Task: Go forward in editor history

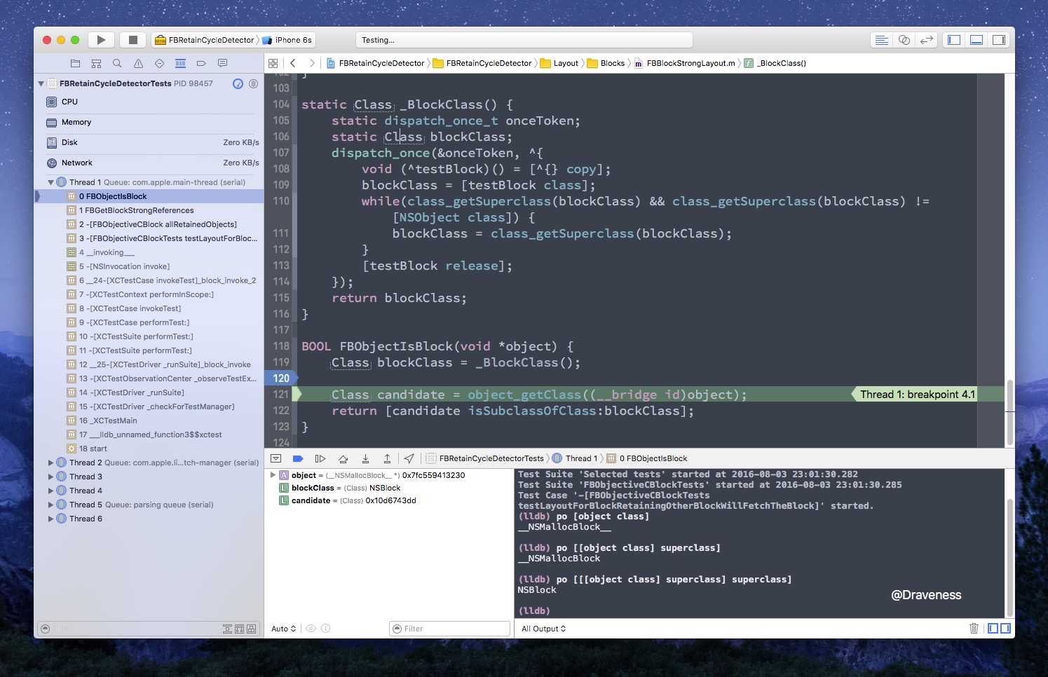Action: (312, 63)
